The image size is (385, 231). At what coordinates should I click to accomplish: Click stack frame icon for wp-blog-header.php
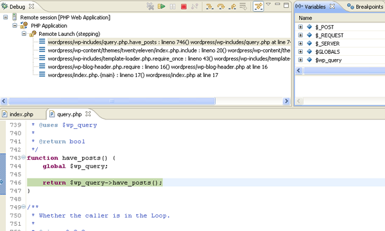click(x=42, y=66)
